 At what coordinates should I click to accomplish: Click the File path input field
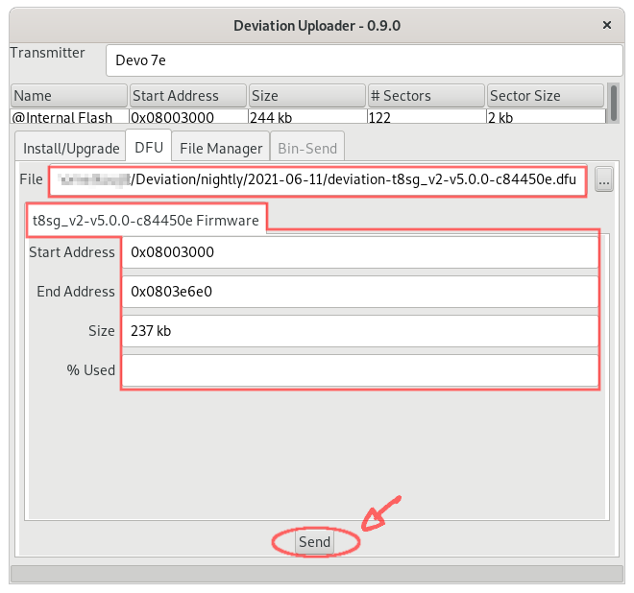point(318,179)
